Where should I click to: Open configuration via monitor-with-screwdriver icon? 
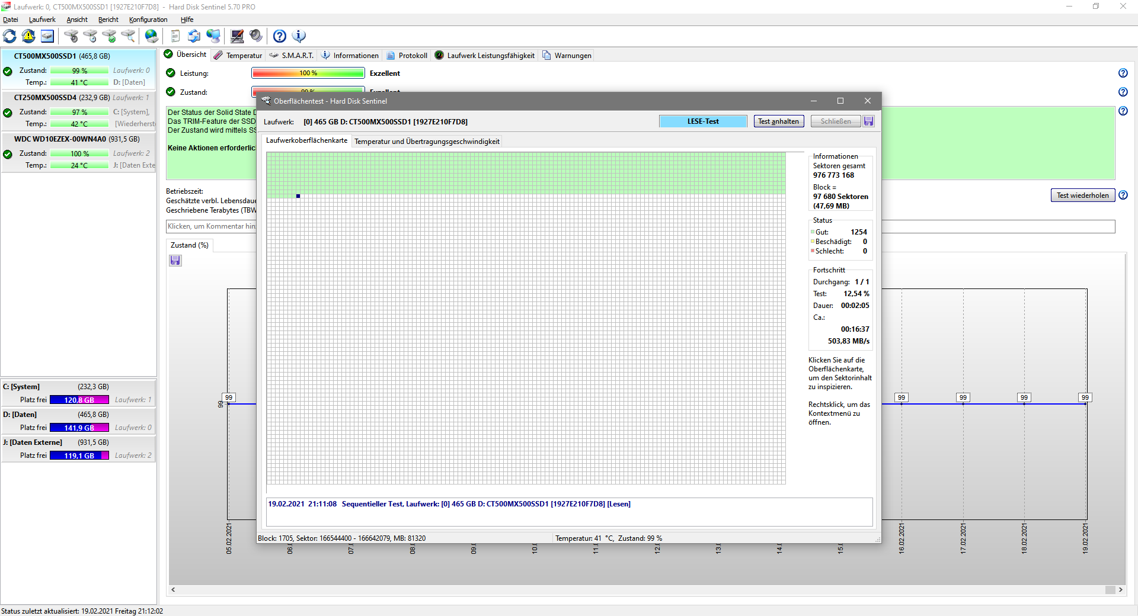[x=237, y=36]
